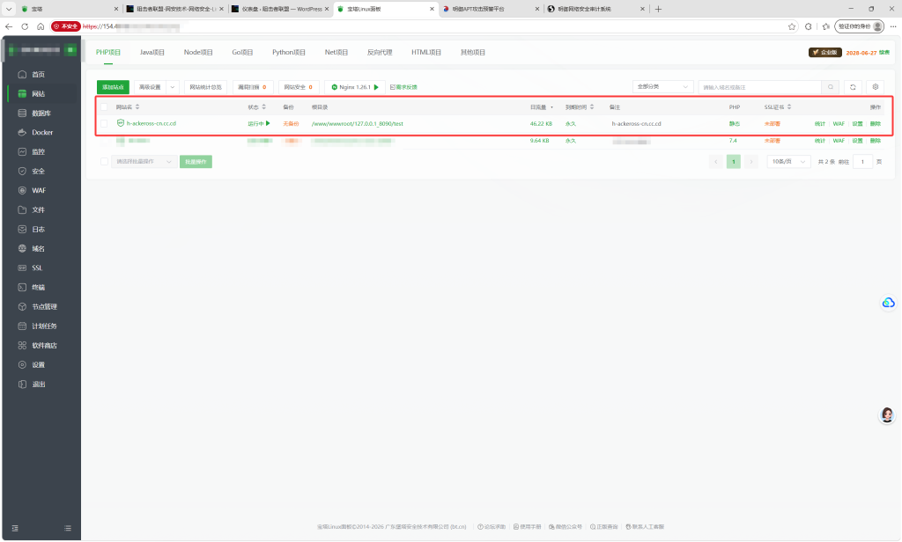Open 首页 home in the sidebar
902x542 pixels.
click(x=38, y=75)
